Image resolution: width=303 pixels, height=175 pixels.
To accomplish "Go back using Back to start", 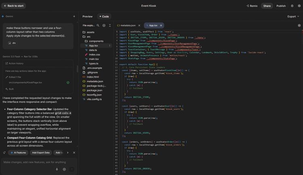I will pyautogui.click(x=13, y=6).
